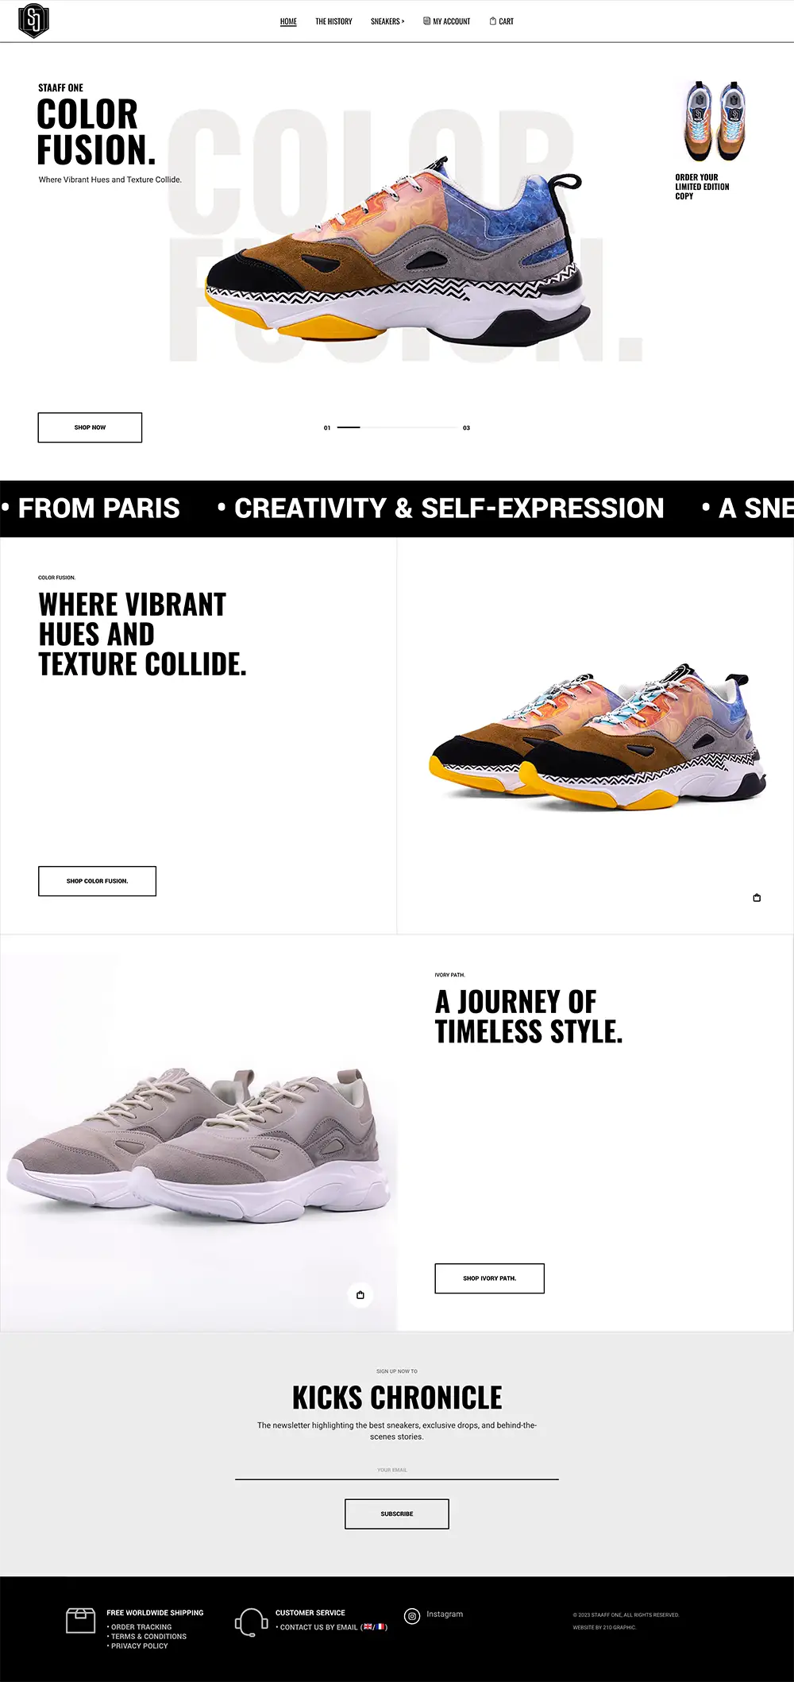The width and height of the screenshot is (794, 1682).
Task: Focus the Your Email newsletter field
Action: click(x=397, y=1470)
